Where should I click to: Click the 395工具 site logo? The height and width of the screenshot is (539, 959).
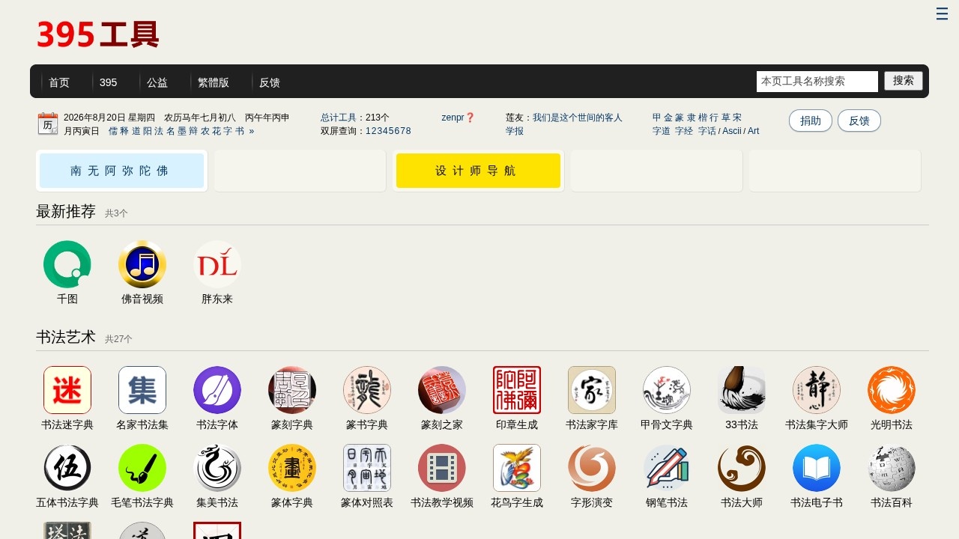pos(98,35)
